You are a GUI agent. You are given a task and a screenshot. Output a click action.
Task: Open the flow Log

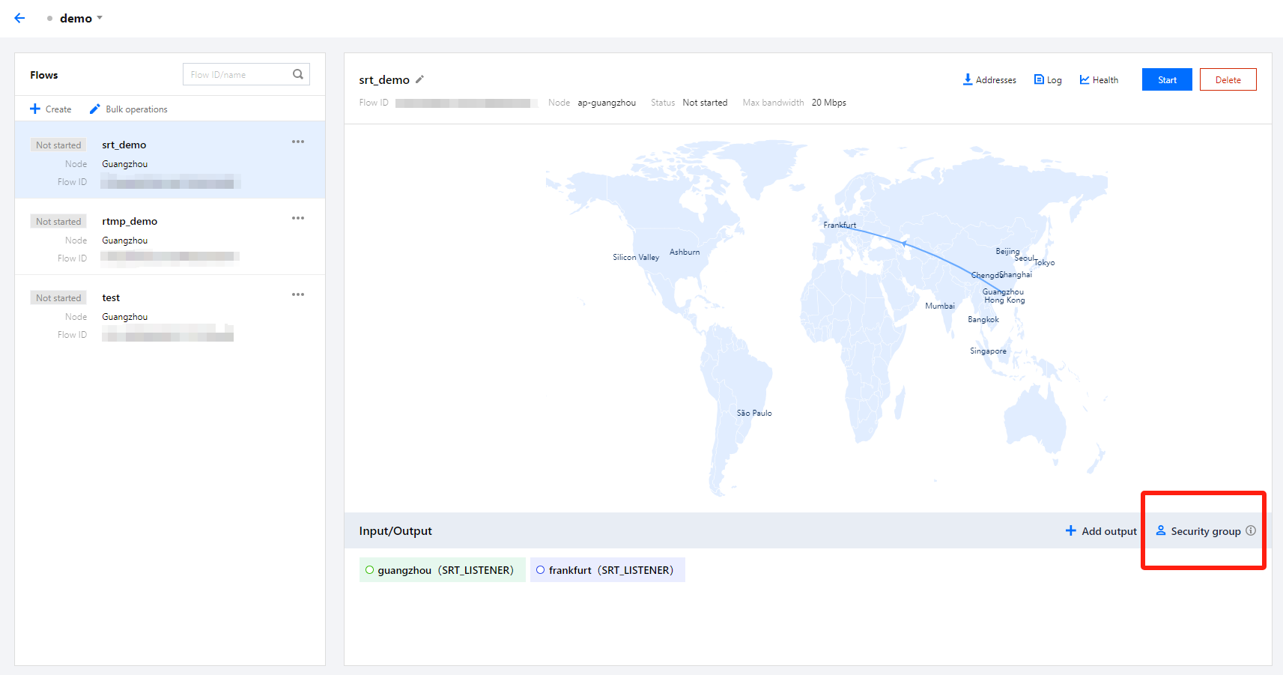click(x=1048, y=80)
